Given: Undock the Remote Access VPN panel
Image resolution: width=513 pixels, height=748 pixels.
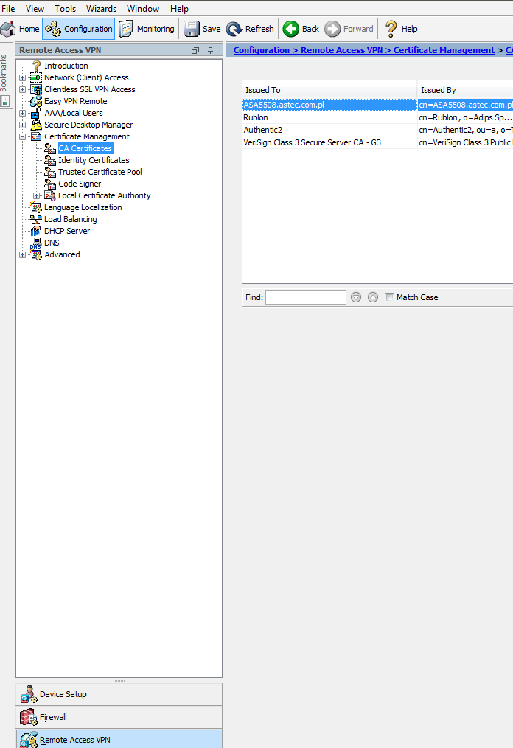Looking at the screenshot, I should pyautogui.click(x=195, y=50).
